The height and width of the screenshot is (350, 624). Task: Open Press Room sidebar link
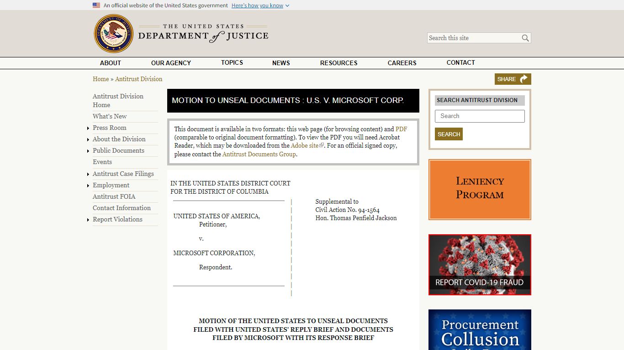(110, 128)
